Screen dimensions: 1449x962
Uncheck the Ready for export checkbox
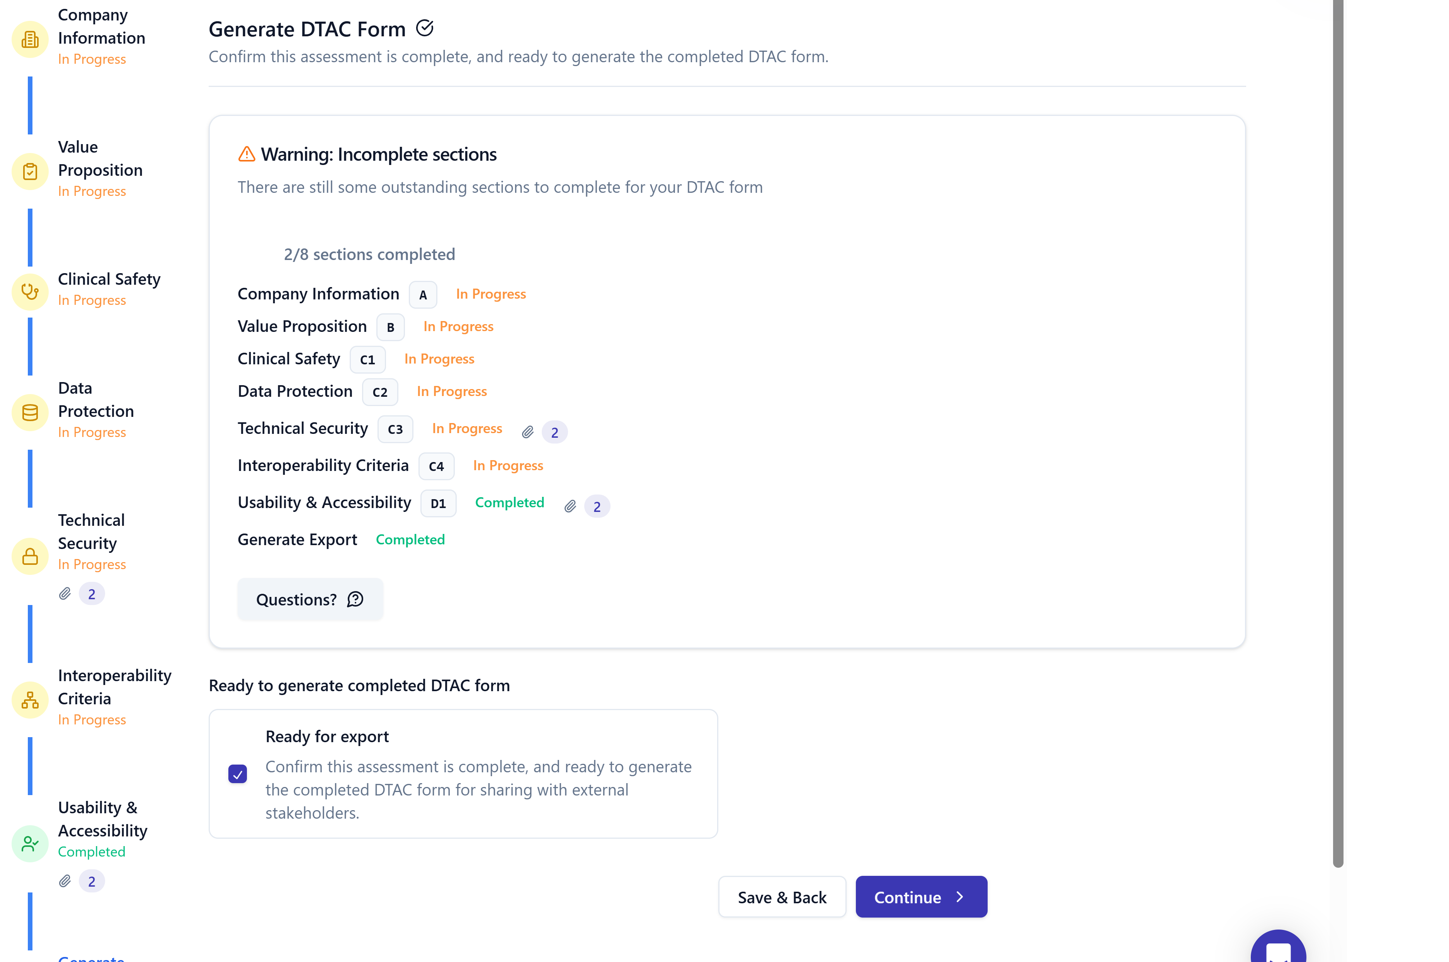click(237, 773)
